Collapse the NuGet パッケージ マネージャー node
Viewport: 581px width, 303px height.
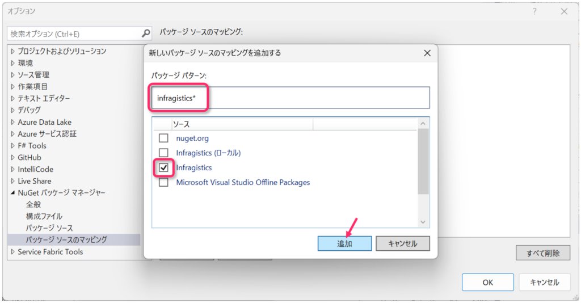(x=12, y=193)
